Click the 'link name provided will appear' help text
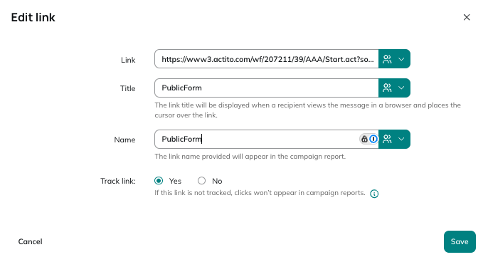 point(250,157)
